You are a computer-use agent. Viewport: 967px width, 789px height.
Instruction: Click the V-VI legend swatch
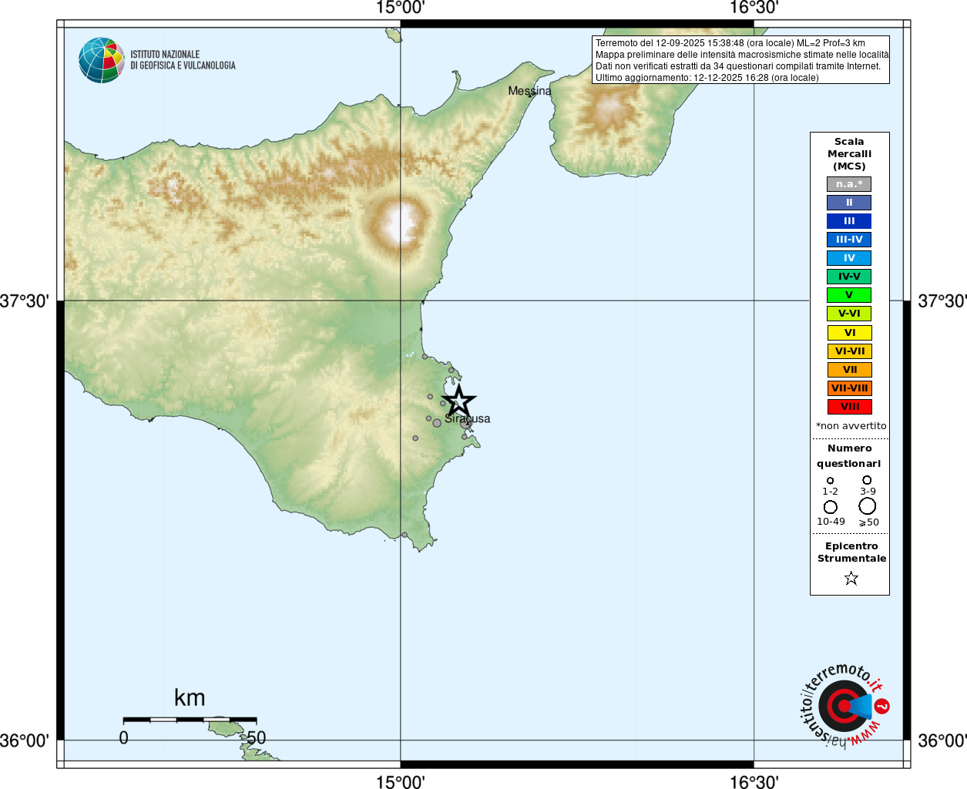[849, 314]
